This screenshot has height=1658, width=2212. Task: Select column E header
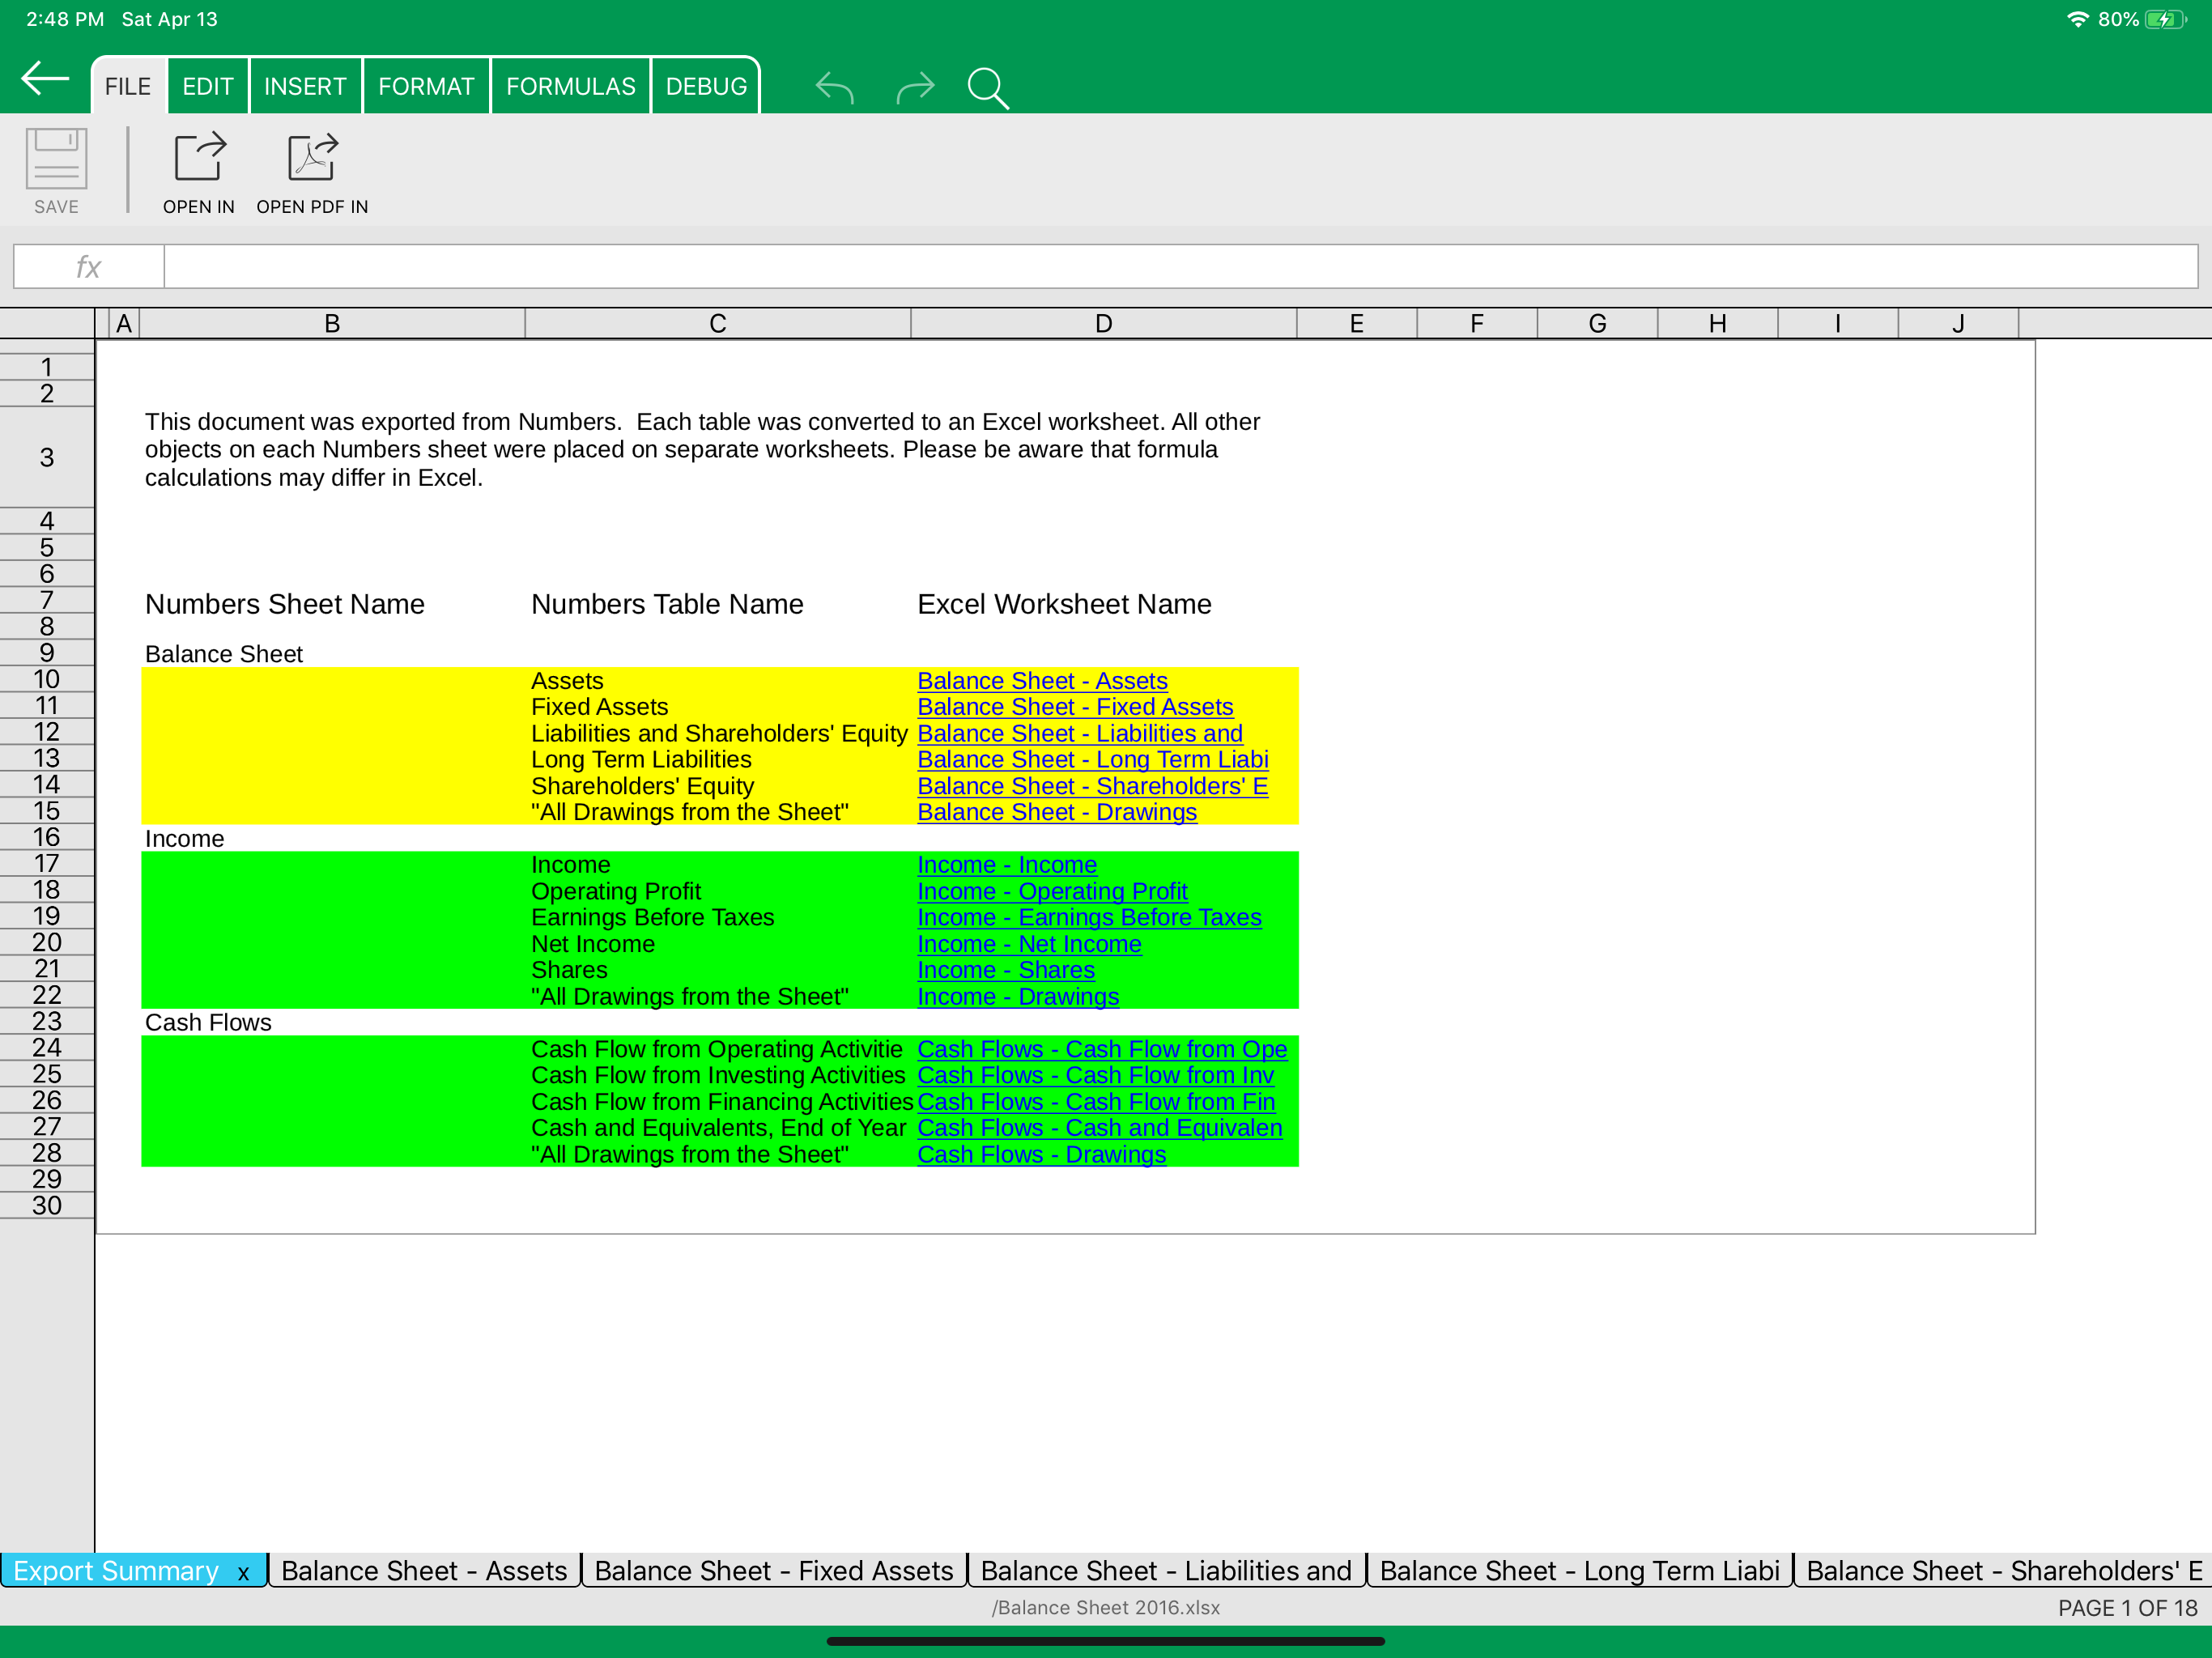coord(1357,324)
